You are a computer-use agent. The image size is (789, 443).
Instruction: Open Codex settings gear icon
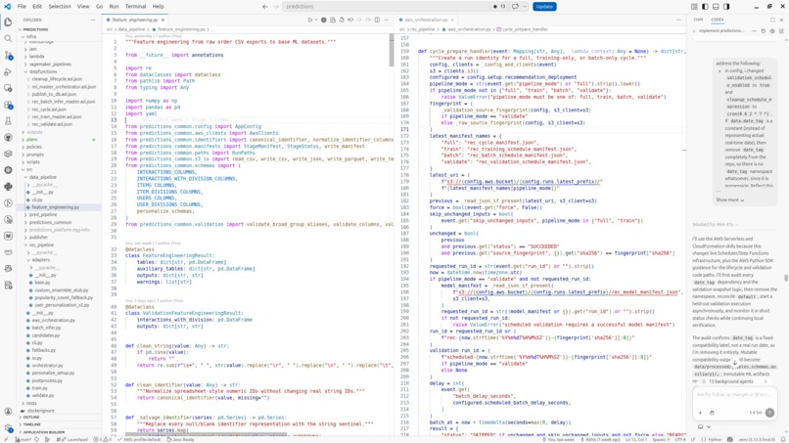coord(772,30)
